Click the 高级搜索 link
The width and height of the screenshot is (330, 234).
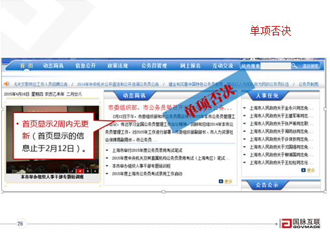311,66
